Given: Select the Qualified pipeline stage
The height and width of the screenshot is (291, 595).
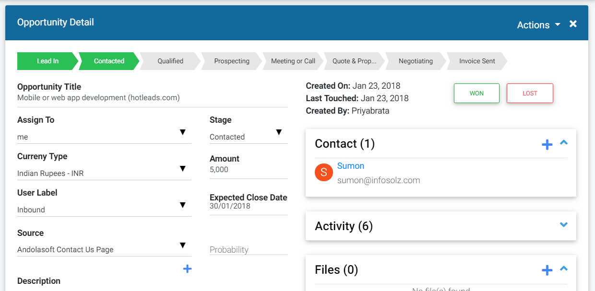Looking at the screenshot, I should point(170,61).
